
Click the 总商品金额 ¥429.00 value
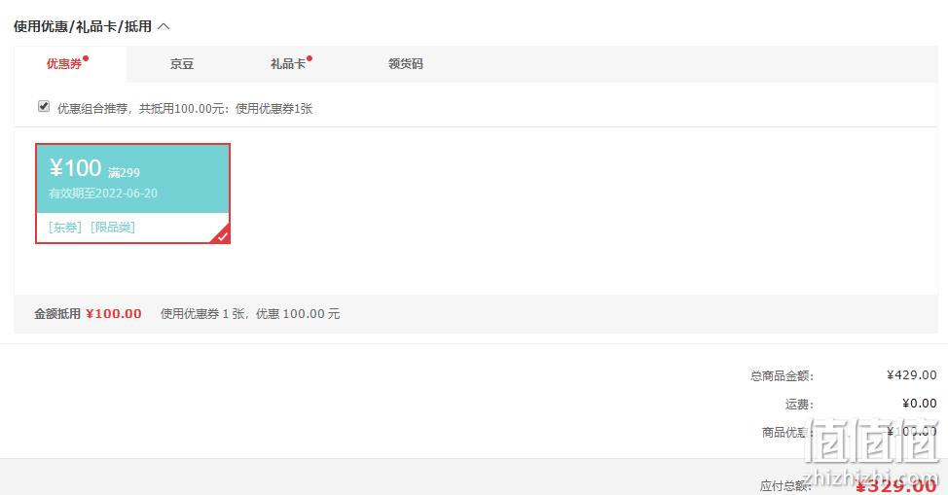(x=912, y=375)
